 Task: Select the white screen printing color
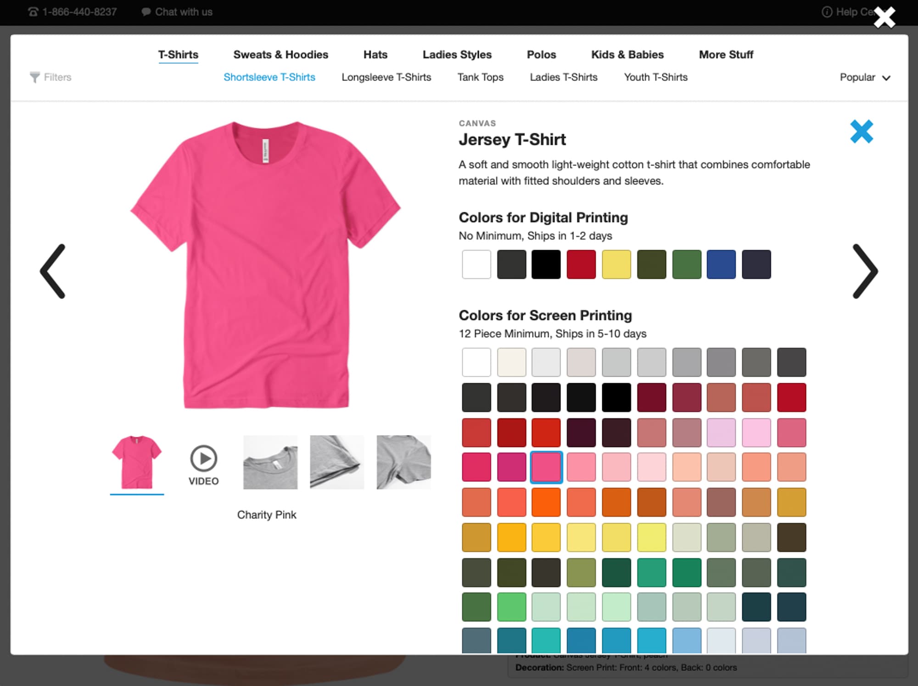pyautogui.click(x=476, y=362)
